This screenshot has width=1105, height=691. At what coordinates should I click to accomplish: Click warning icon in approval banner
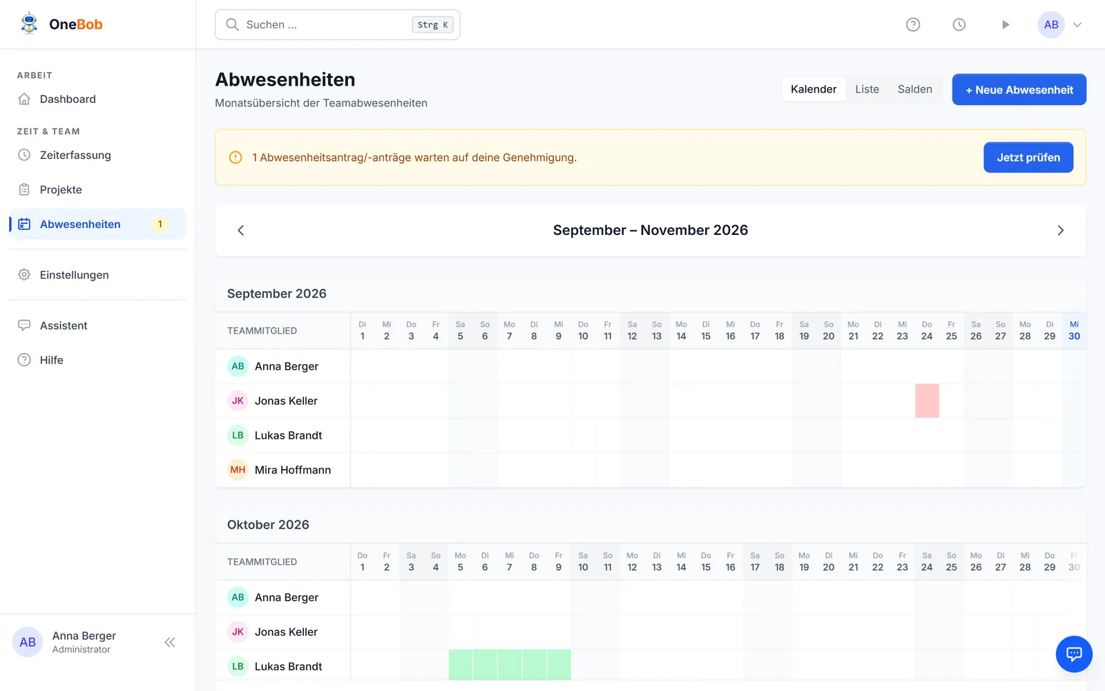coord(236,158)
